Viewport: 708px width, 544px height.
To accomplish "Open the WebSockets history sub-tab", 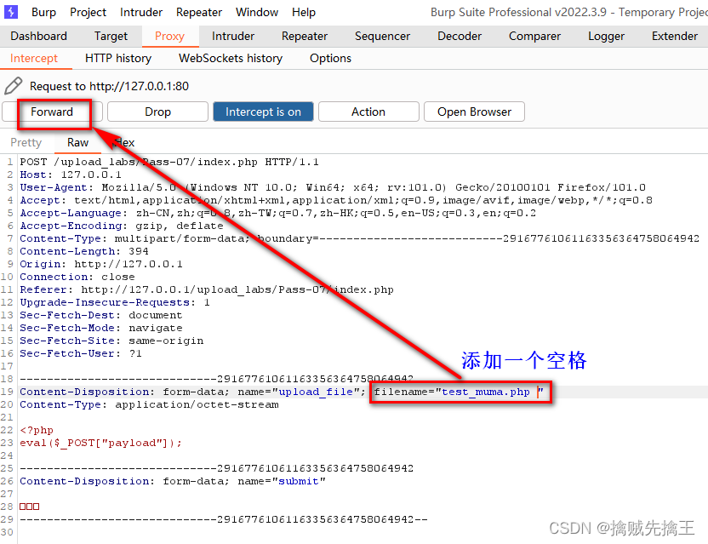I will pos(231,58).
